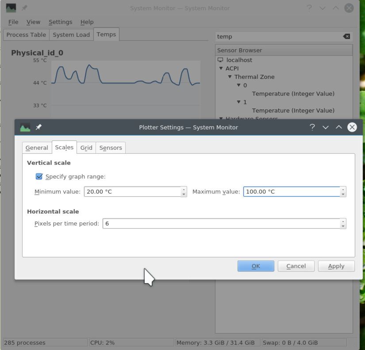Select Temperature (Integer Value) under zone 1

293,110
